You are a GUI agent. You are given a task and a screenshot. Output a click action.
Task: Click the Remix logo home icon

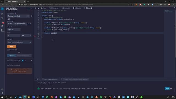point(2,9)
